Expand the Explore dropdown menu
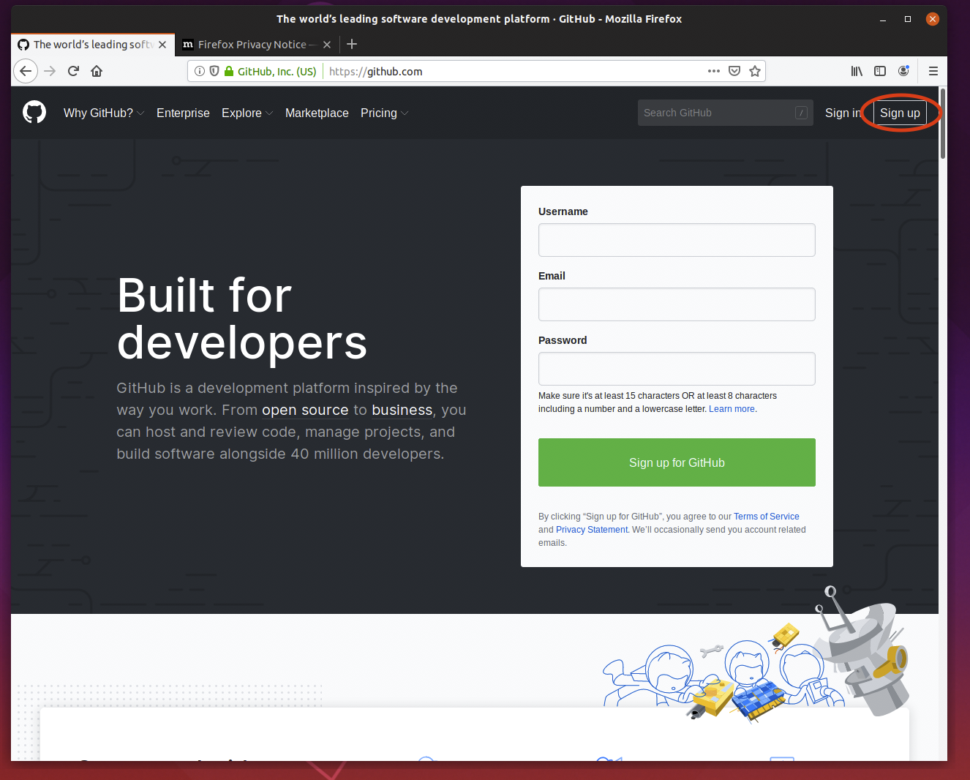970x780 pixels. click(x=247, y=113)
